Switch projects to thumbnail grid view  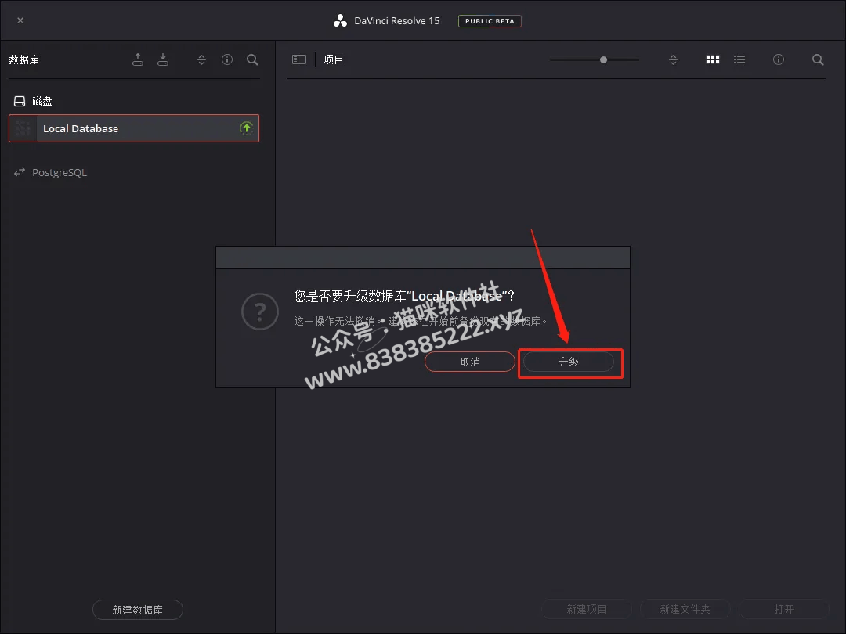(x=713, y=59)
